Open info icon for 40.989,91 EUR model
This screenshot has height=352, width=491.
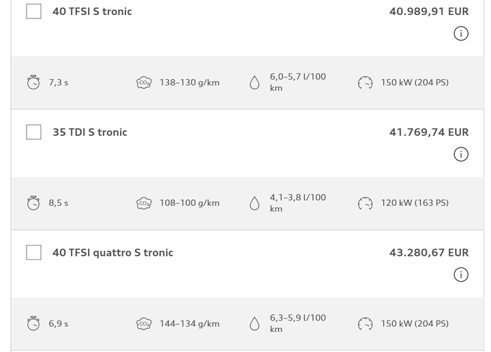click(x=461, y=33)
